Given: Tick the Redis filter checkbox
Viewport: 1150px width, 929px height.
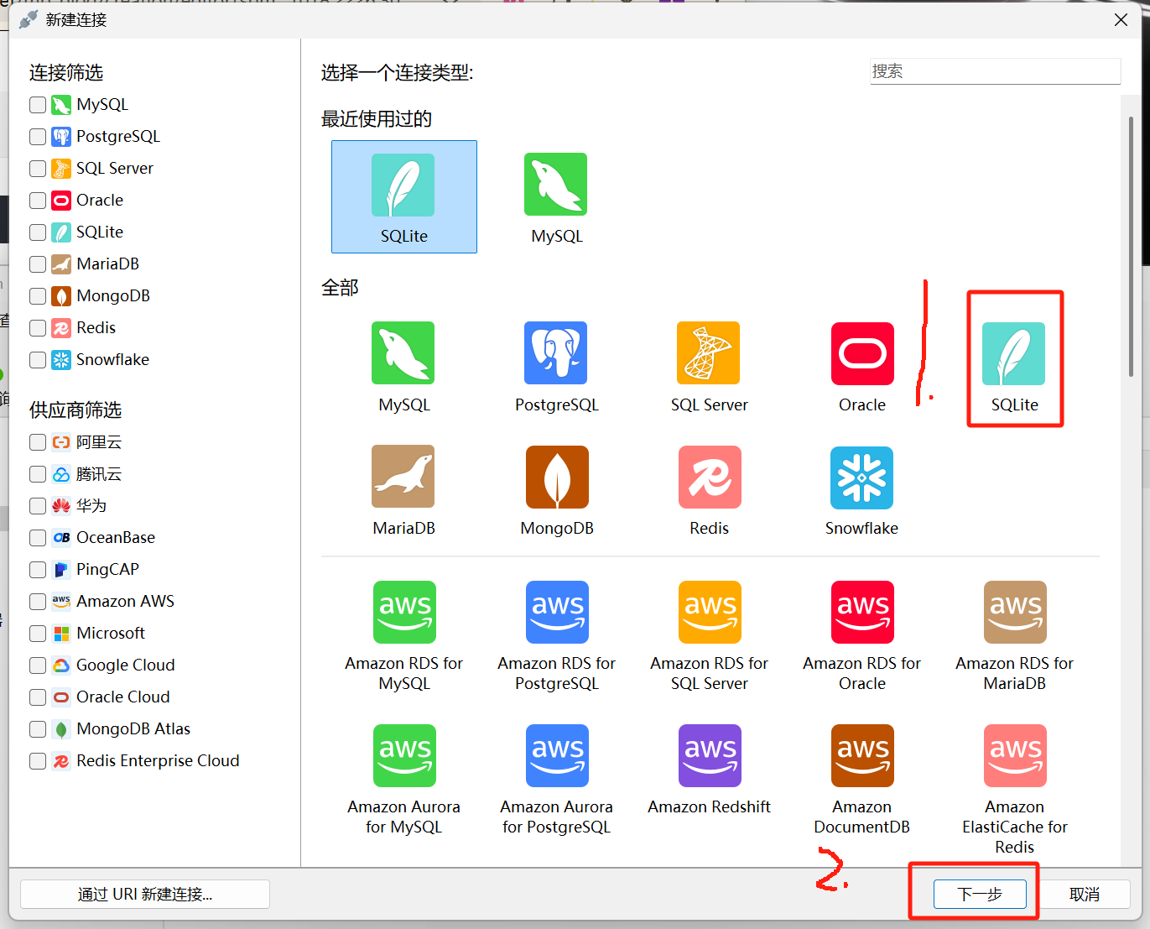Looking at the screenshot, I should coord(38,328).
